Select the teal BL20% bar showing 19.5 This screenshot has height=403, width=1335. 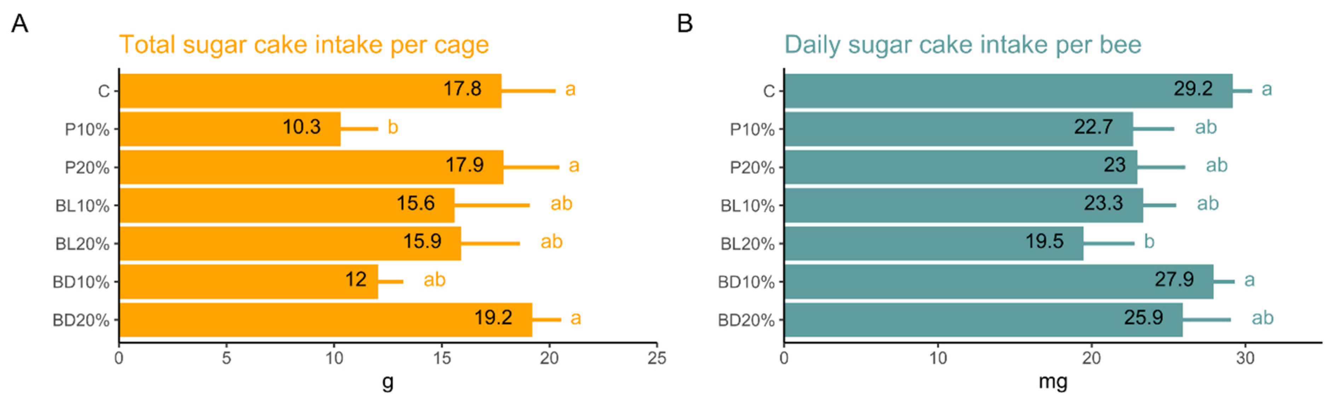click(x=933, y=243)
